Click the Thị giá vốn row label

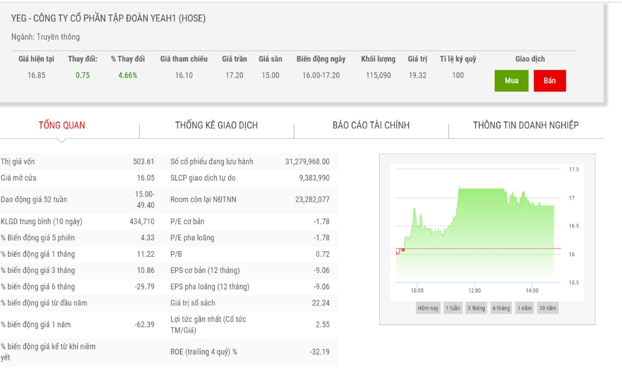[18, 162]
